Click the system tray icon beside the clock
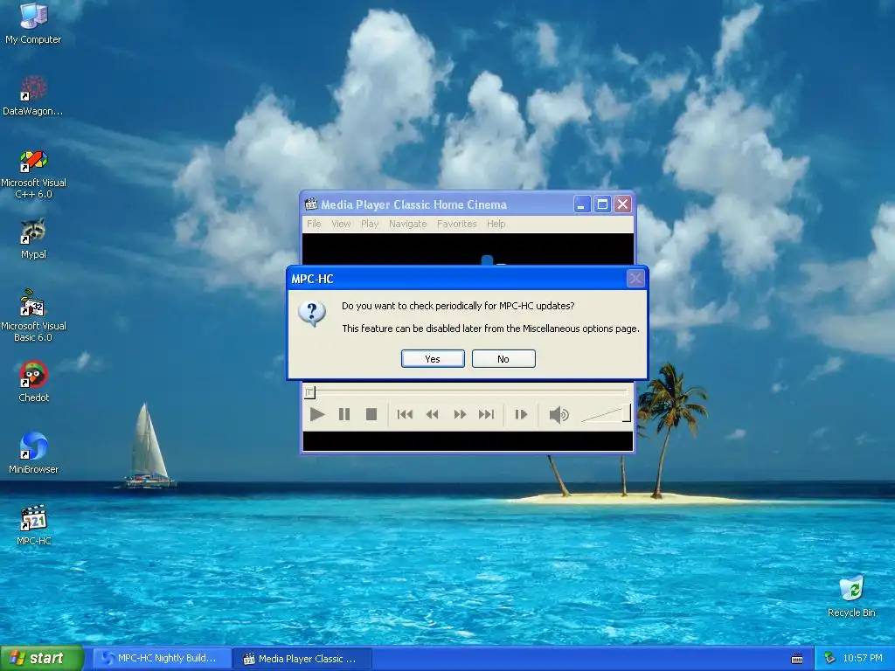This screenshot has width=895, height=671. pos(829,659)
